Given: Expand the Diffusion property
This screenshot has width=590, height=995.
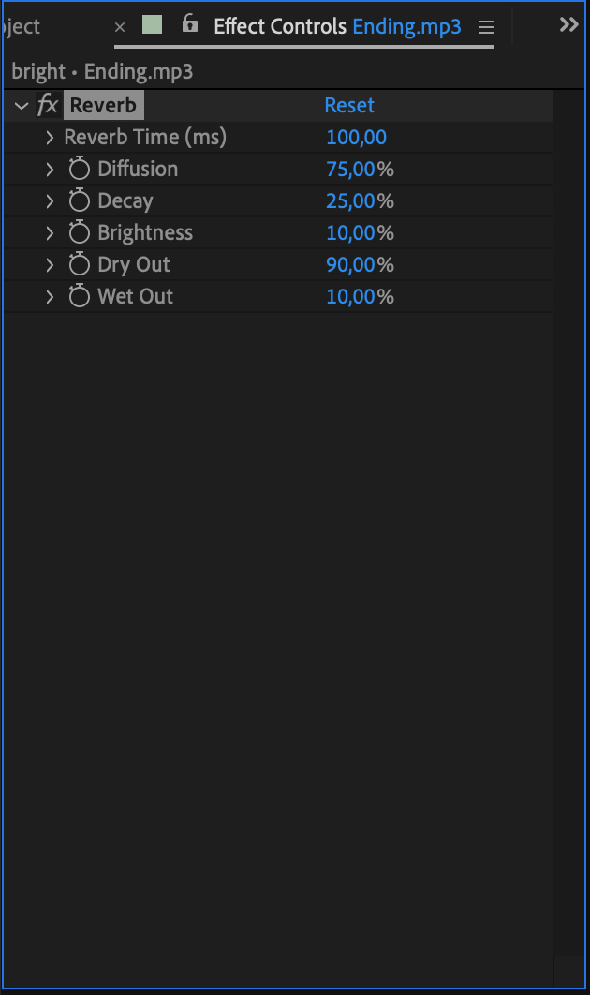Looking at the screenshot, I should coord(50,170).
